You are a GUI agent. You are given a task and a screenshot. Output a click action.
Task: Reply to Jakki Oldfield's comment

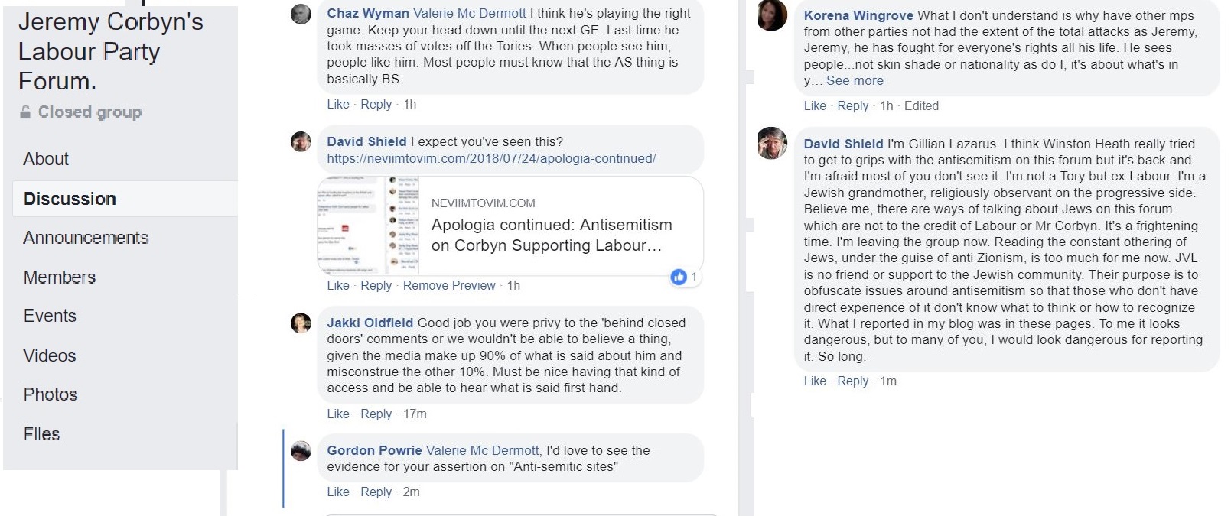[x=376, y=414]
